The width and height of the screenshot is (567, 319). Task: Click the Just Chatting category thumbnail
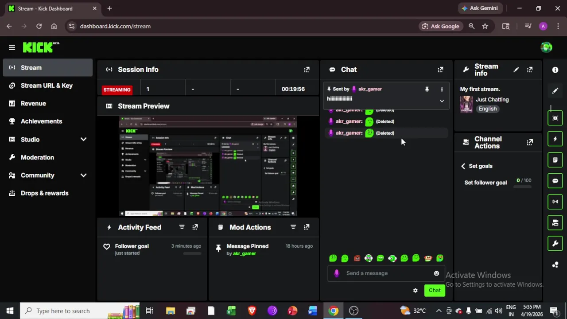click(x=466, y=104)
